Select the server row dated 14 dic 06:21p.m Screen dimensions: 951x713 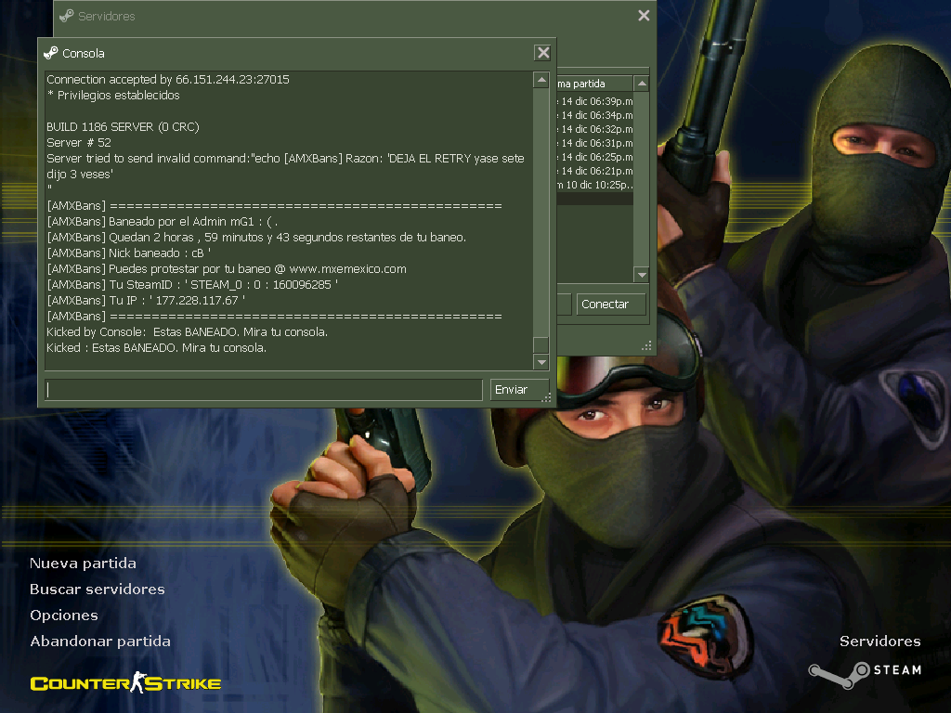595,171
